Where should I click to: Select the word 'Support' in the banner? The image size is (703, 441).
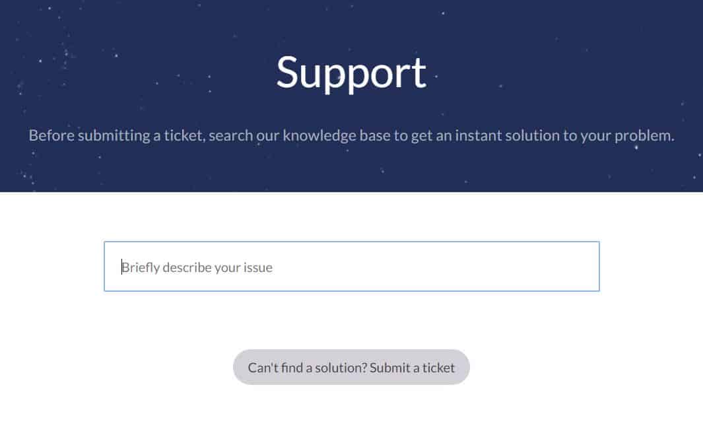tap(351, 73)
